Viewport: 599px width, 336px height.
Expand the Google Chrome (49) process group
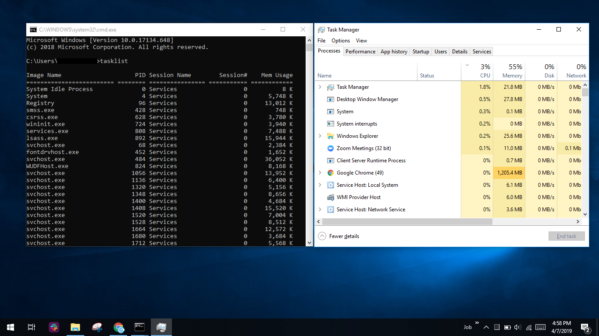(x=320, y=173)
